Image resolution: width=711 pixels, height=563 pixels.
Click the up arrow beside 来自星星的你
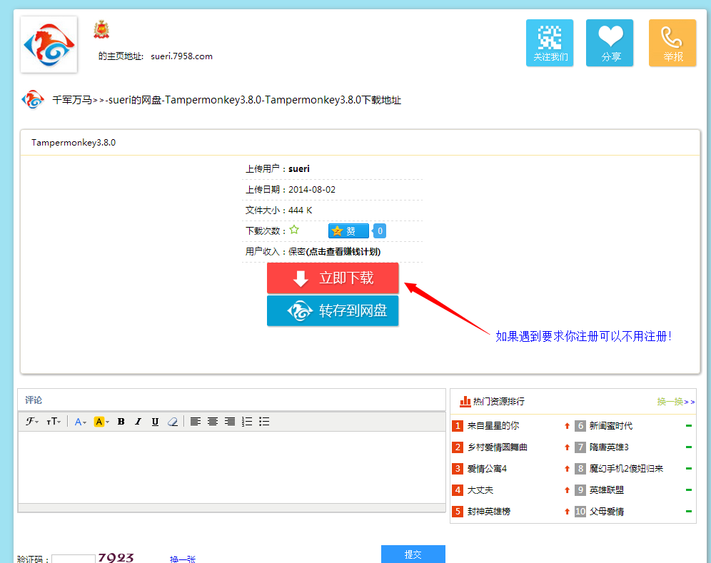click(567, 426)
